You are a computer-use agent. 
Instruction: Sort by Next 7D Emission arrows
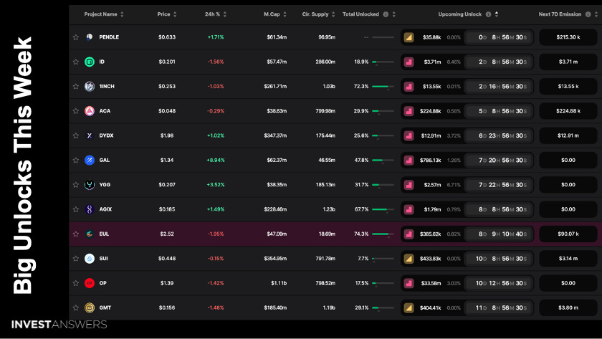pyautogui.click(x=596, y=14)
